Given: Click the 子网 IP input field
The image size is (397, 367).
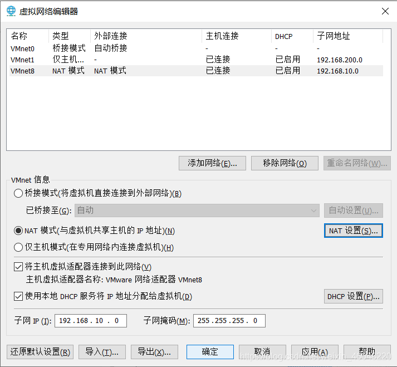Looking at the screenshot, I should pos(91,321).
